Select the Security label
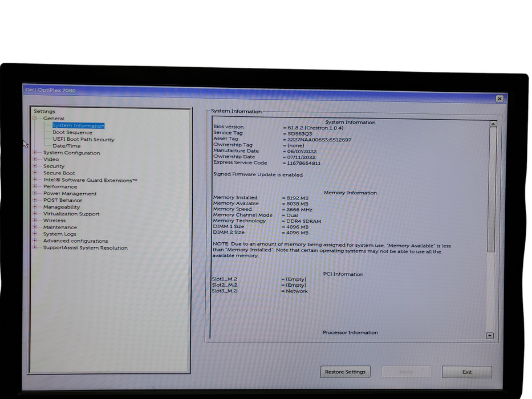 pos(54,166)
